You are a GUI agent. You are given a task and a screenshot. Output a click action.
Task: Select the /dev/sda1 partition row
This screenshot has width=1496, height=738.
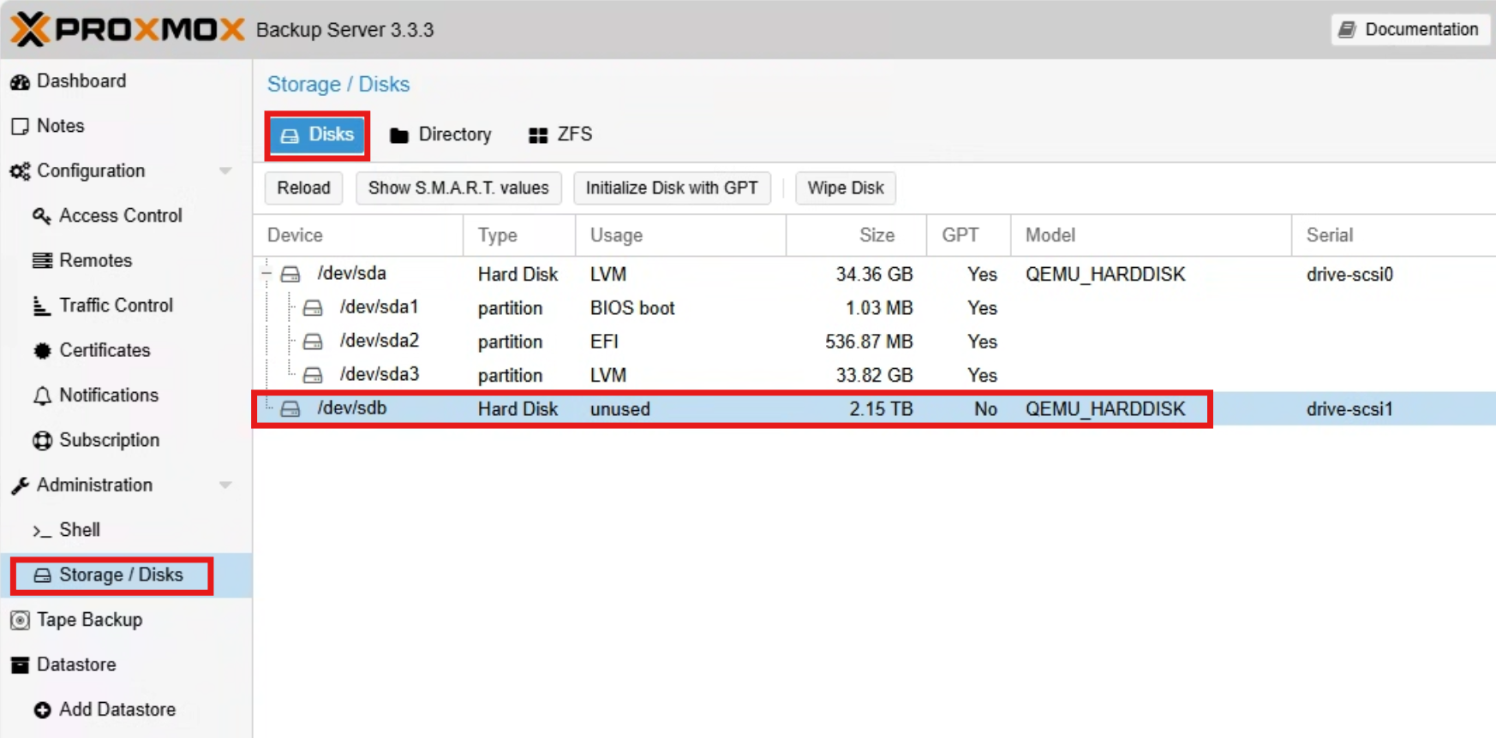(875, 307)
